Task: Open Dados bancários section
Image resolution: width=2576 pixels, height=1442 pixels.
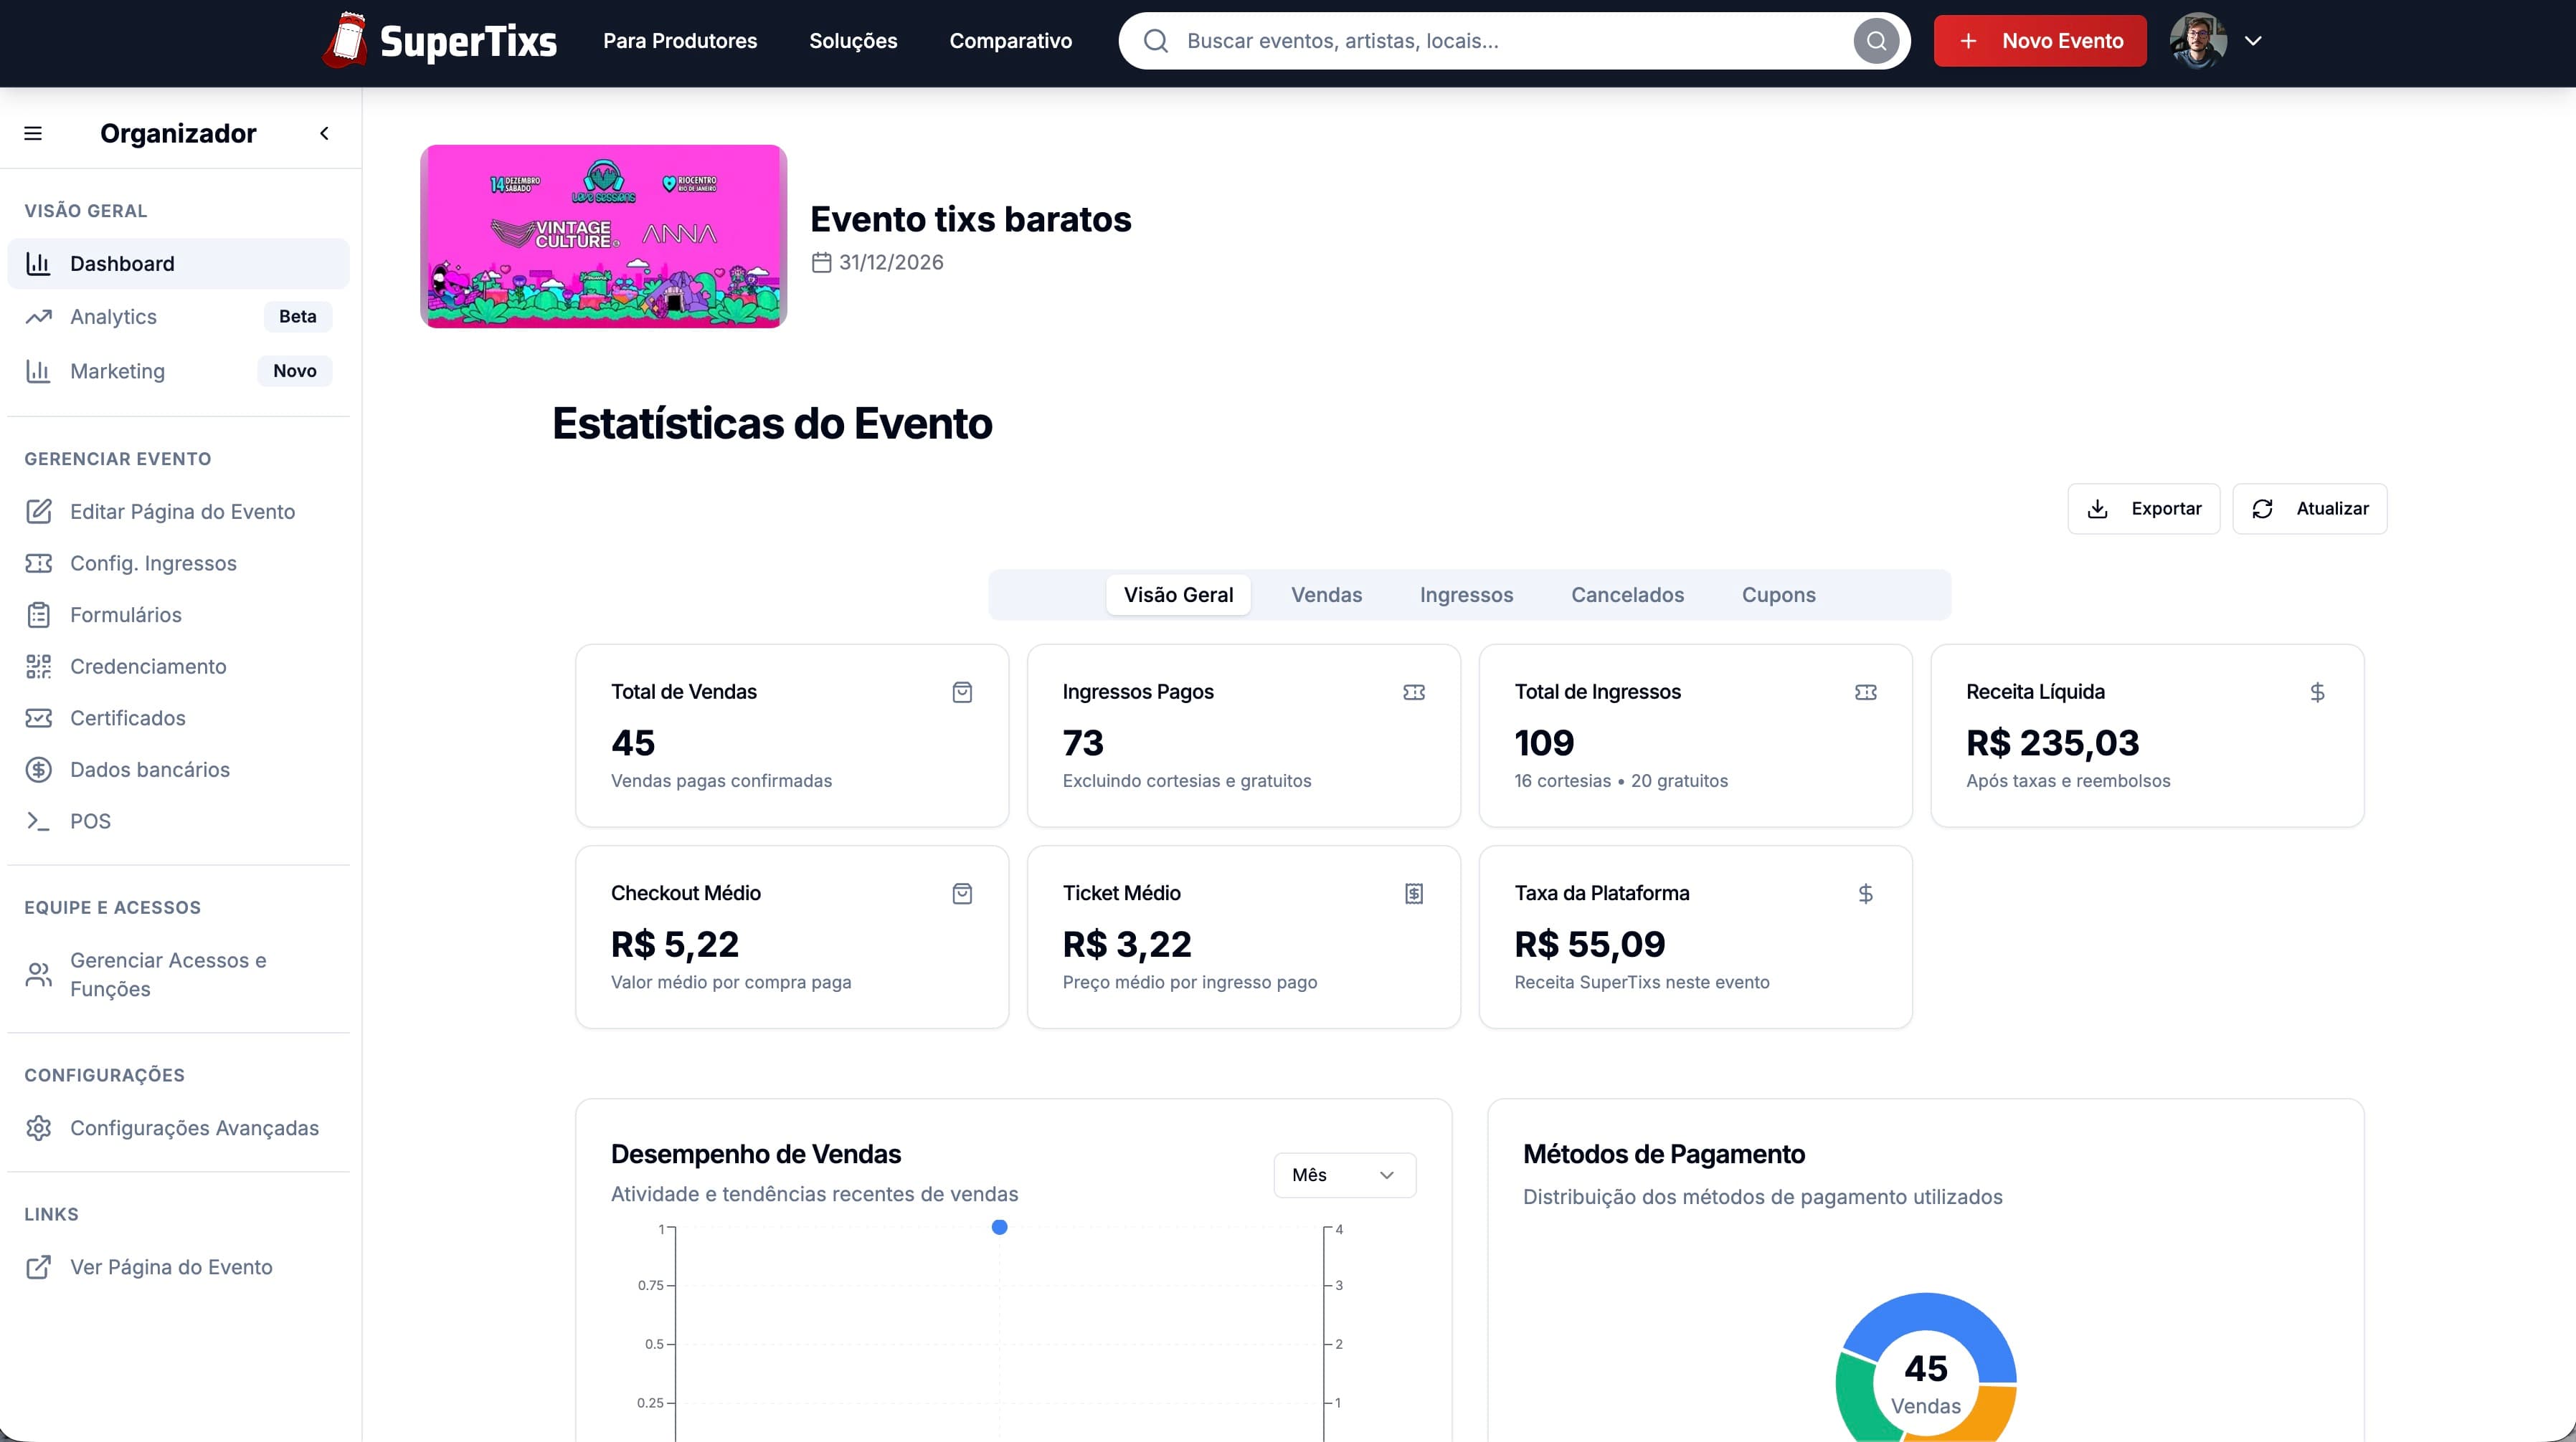Action: pos(178,770)
